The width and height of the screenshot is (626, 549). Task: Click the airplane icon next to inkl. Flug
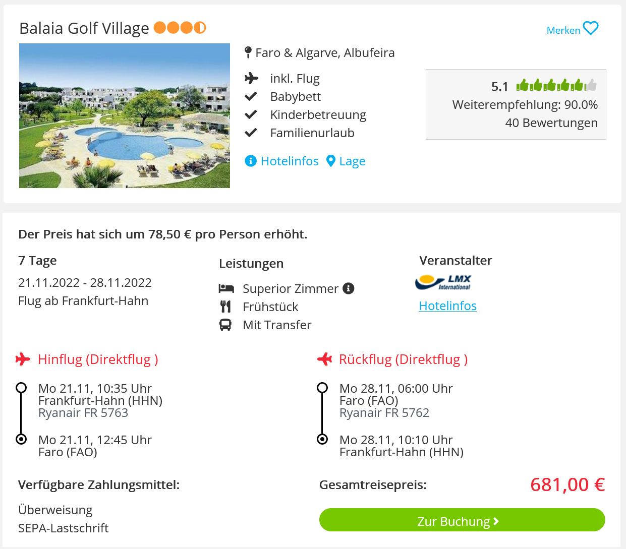click(x=251, y=78)
